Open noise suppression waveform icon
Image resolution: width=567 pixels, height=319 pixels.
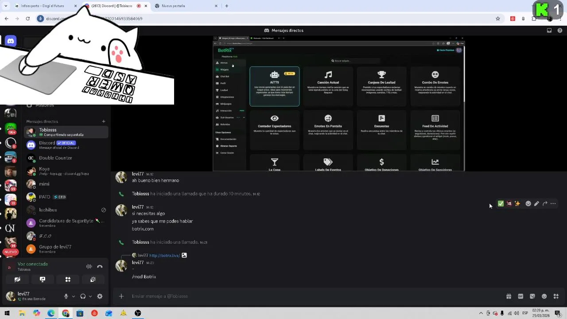(x=89, y=266)
